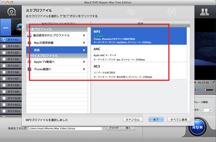Screen dimensions: 216x142
Task: Check the タイトル6 checkbox
Action: 4,72
